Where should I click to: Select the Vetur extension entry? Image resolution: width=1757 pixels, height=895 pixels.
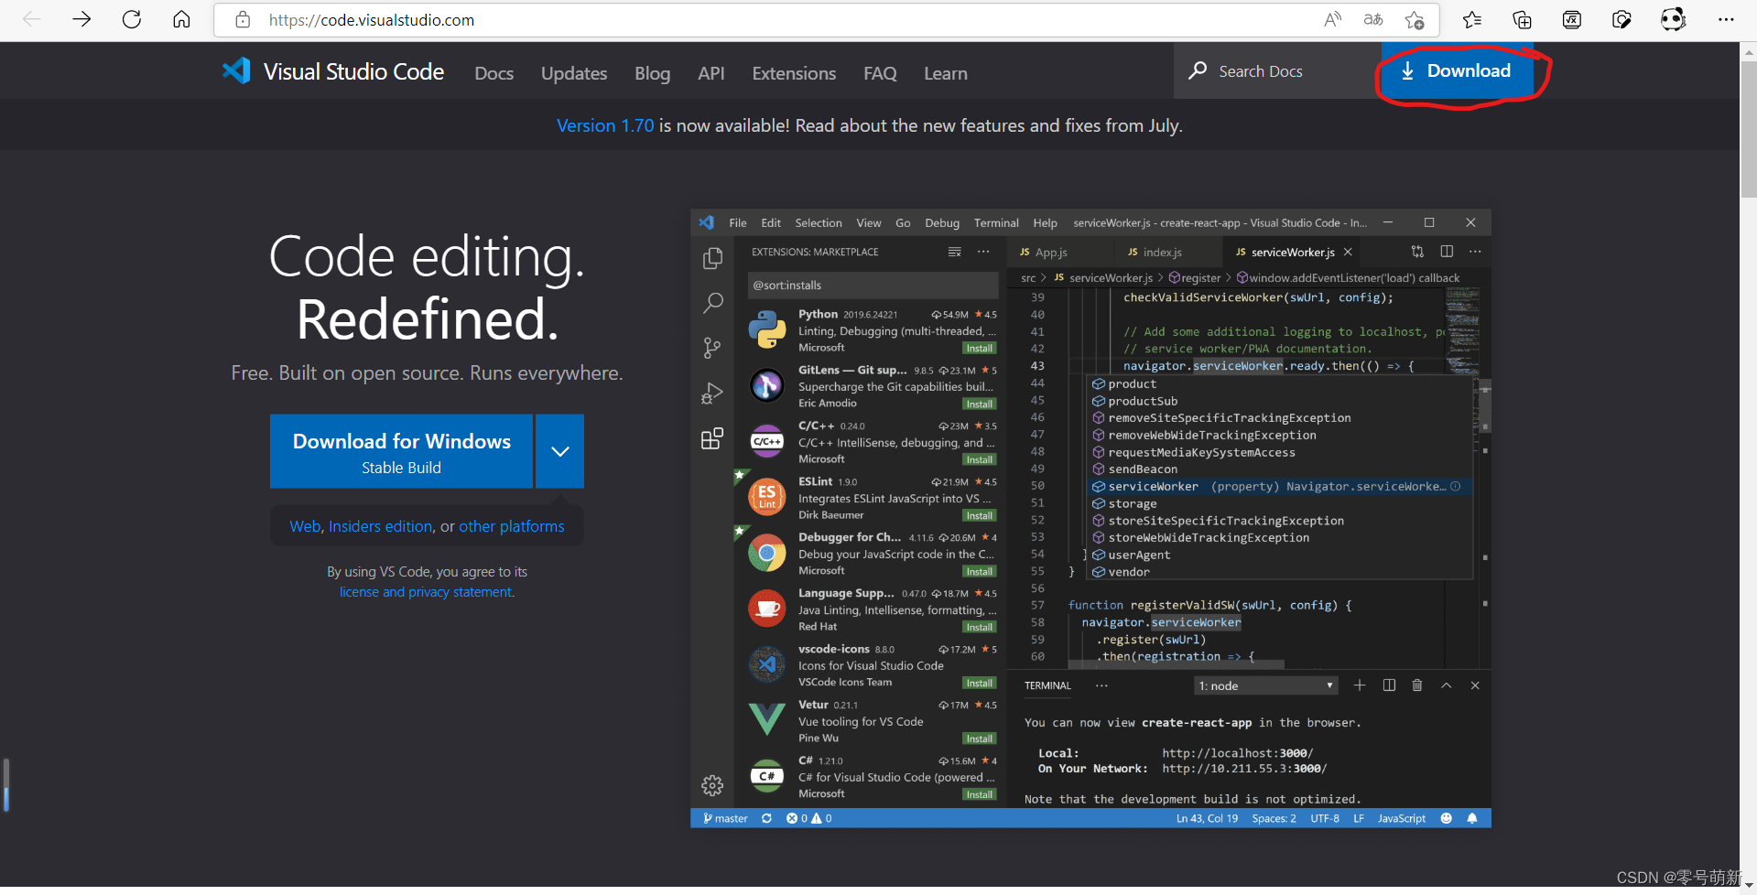(873, 721)
